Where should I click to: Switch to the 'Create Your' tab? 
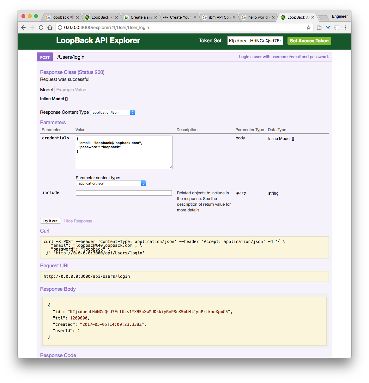tap(179, 17)
